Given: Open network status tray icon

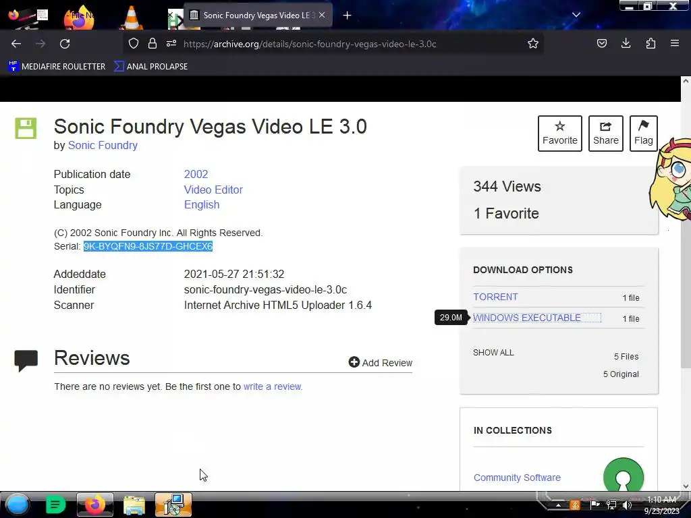Looking at the screenshot, I should click(x=611, y=505).
